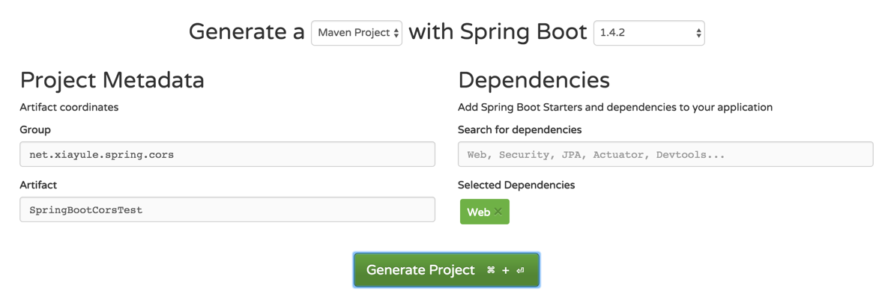Image resolution: width=876 pixels, height=297 pixels.
Task: Click the Selected Dependencies label
Action: pyautogui.click(x=516, y=185)
